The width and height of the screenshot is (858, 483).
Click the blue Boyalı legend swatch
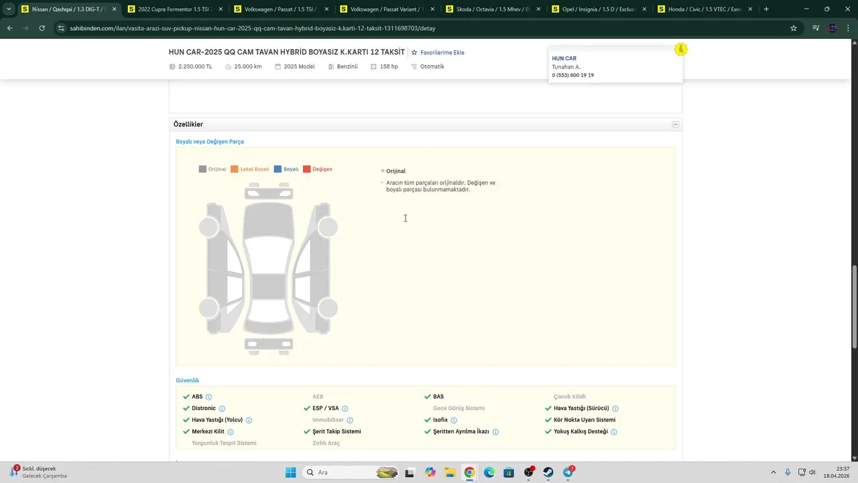coord(278,169)
